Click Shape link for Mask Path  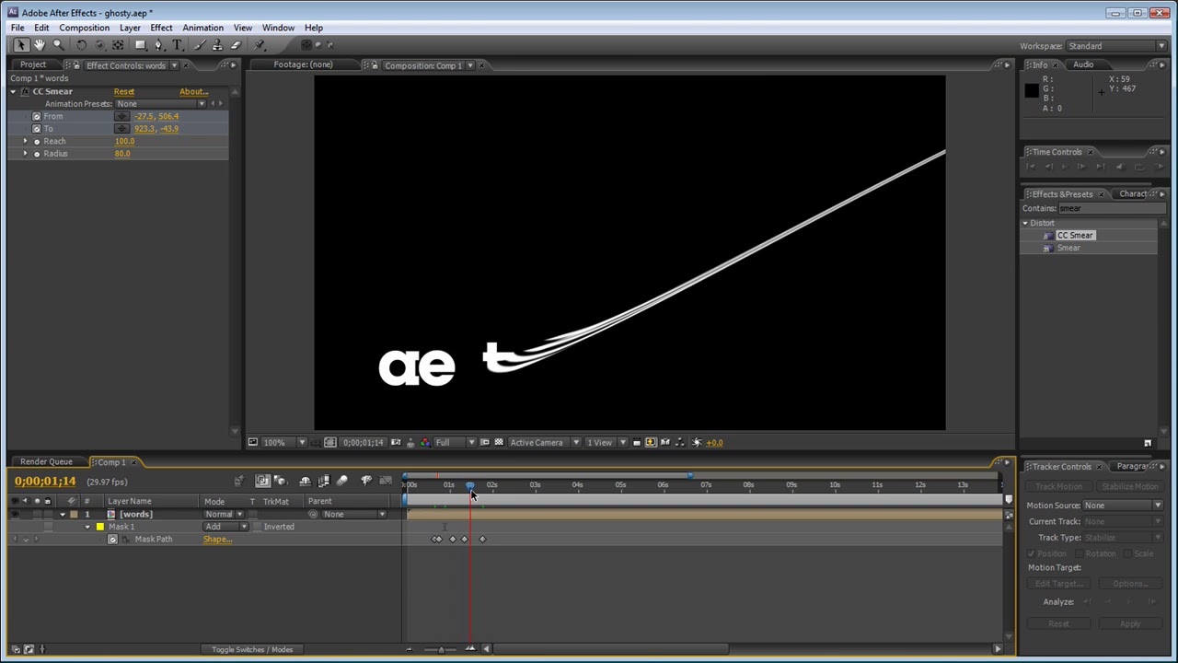pos(218,540)
